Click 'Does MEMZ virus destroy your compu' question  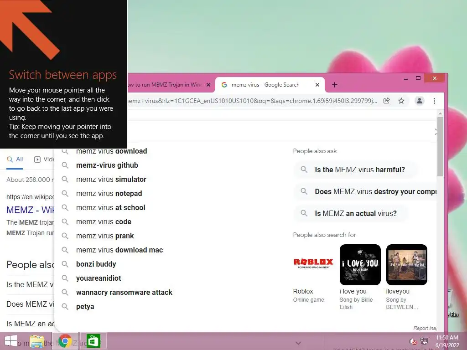pyautogui.click(x=365, y=192)
